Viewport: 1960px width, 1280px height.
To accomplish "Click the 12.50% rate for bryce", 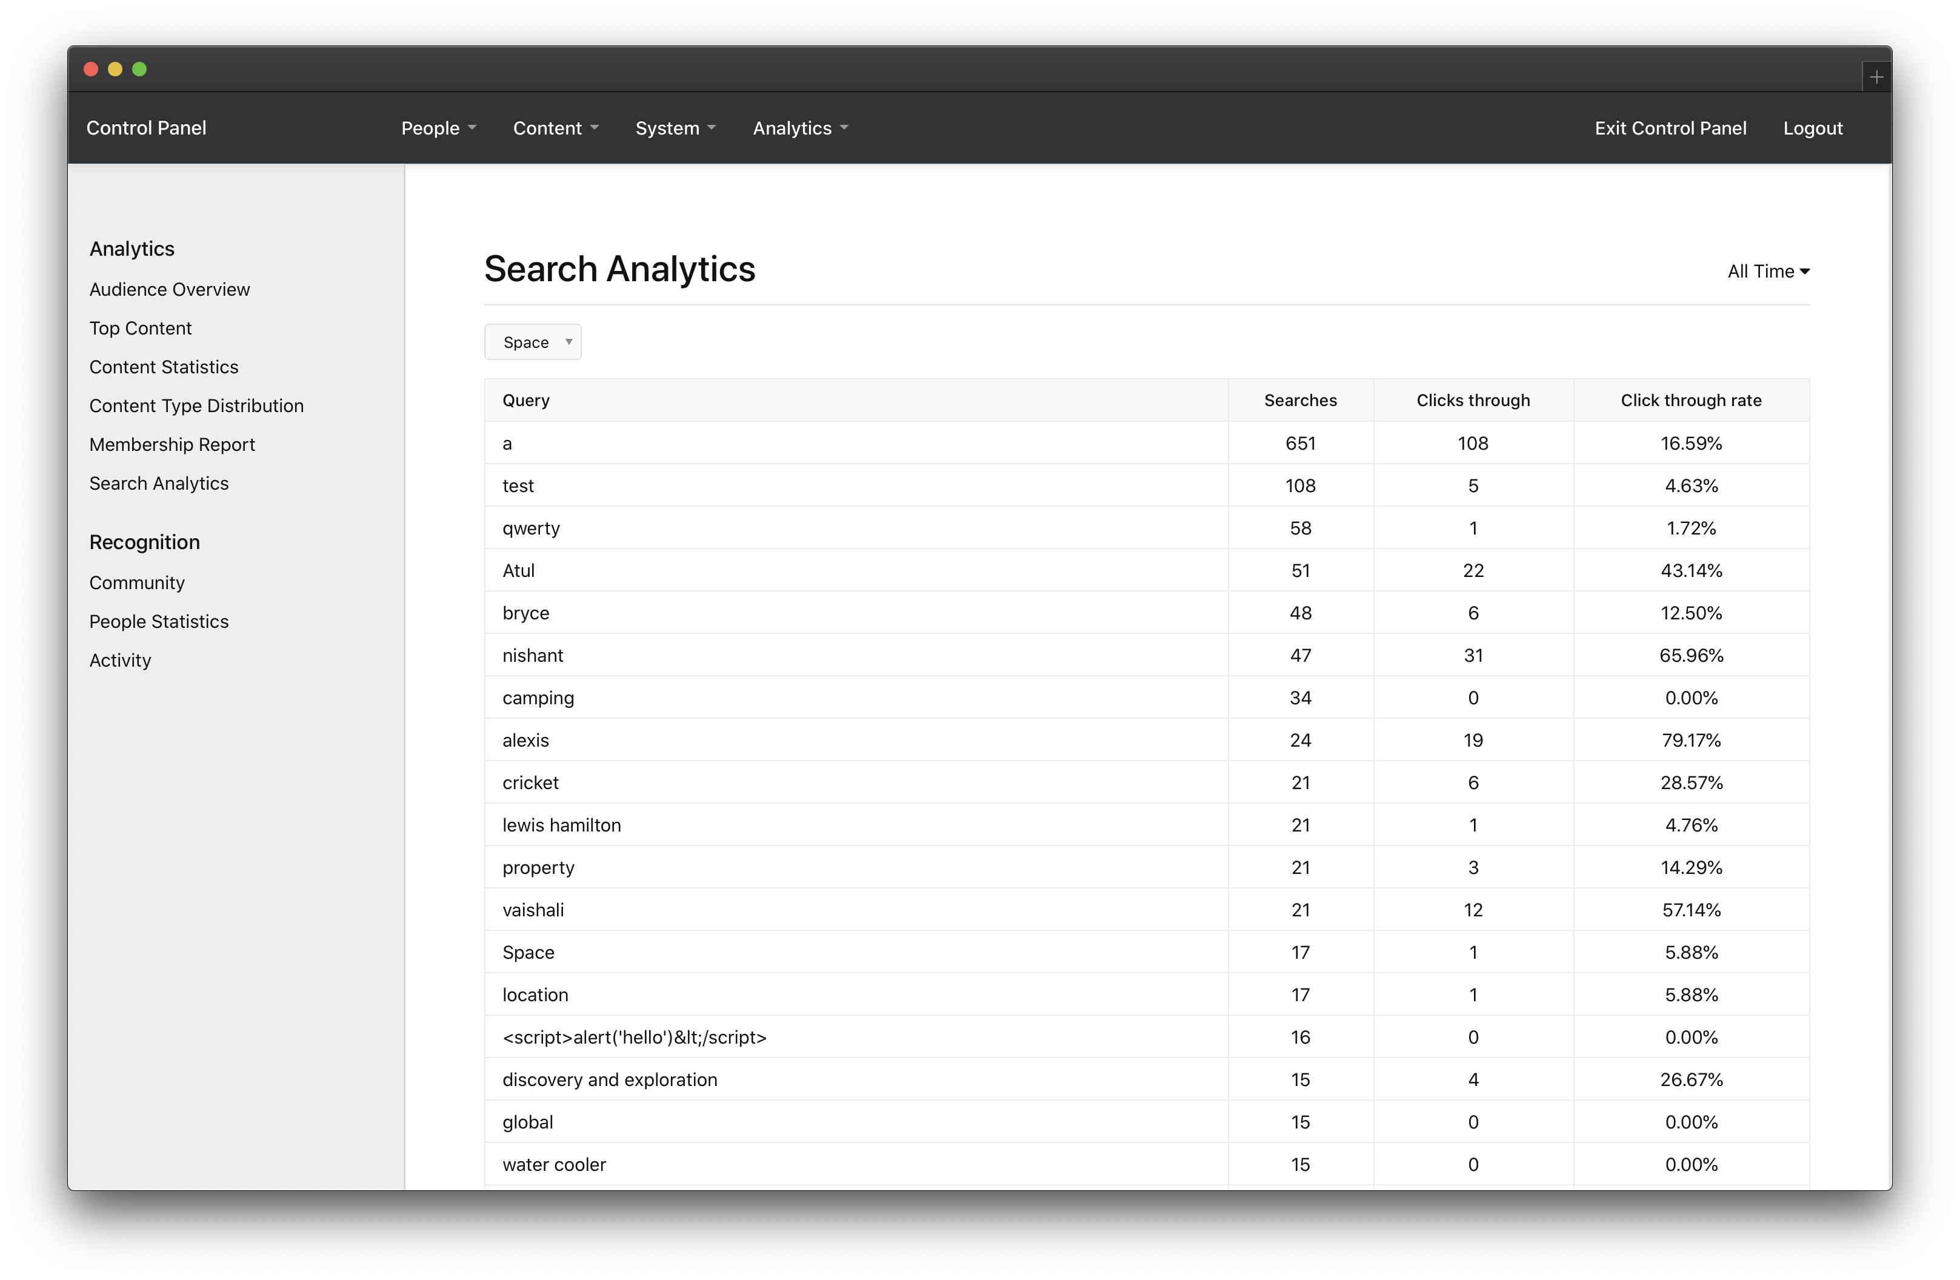I will click(1692, 613).
